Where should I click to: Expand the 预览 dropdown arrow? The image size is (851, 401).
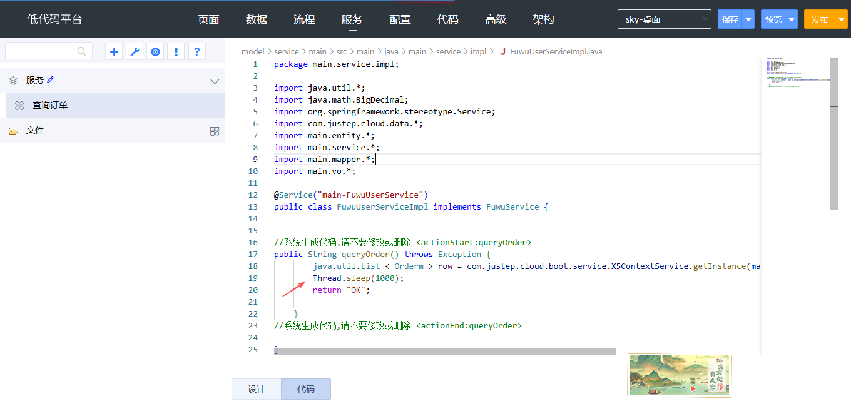click(792, 19)
